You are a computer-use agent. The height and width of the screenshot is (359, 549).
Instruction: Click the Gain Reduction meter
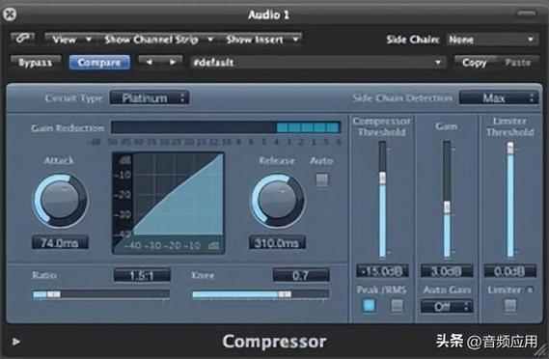226,127
